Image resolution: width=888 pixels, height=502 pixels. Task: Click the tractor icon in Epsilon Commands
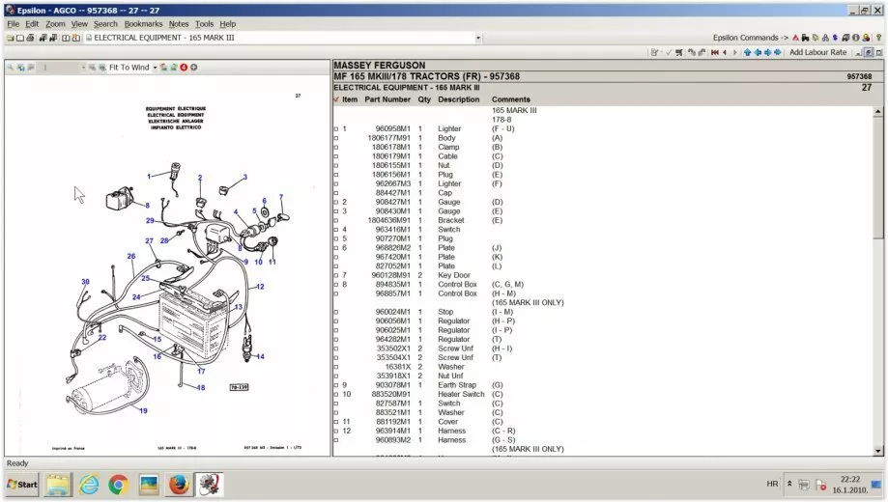[805, 38]
